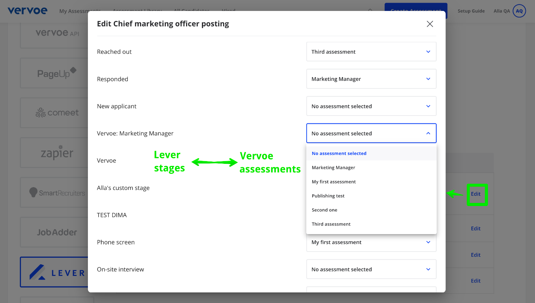Collapse the Vervoe: Marketing Manager dropdown

(371, 133)
